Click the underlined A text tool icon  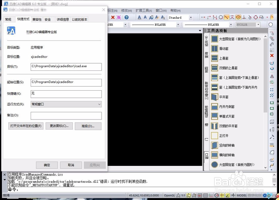coord(139,17)
